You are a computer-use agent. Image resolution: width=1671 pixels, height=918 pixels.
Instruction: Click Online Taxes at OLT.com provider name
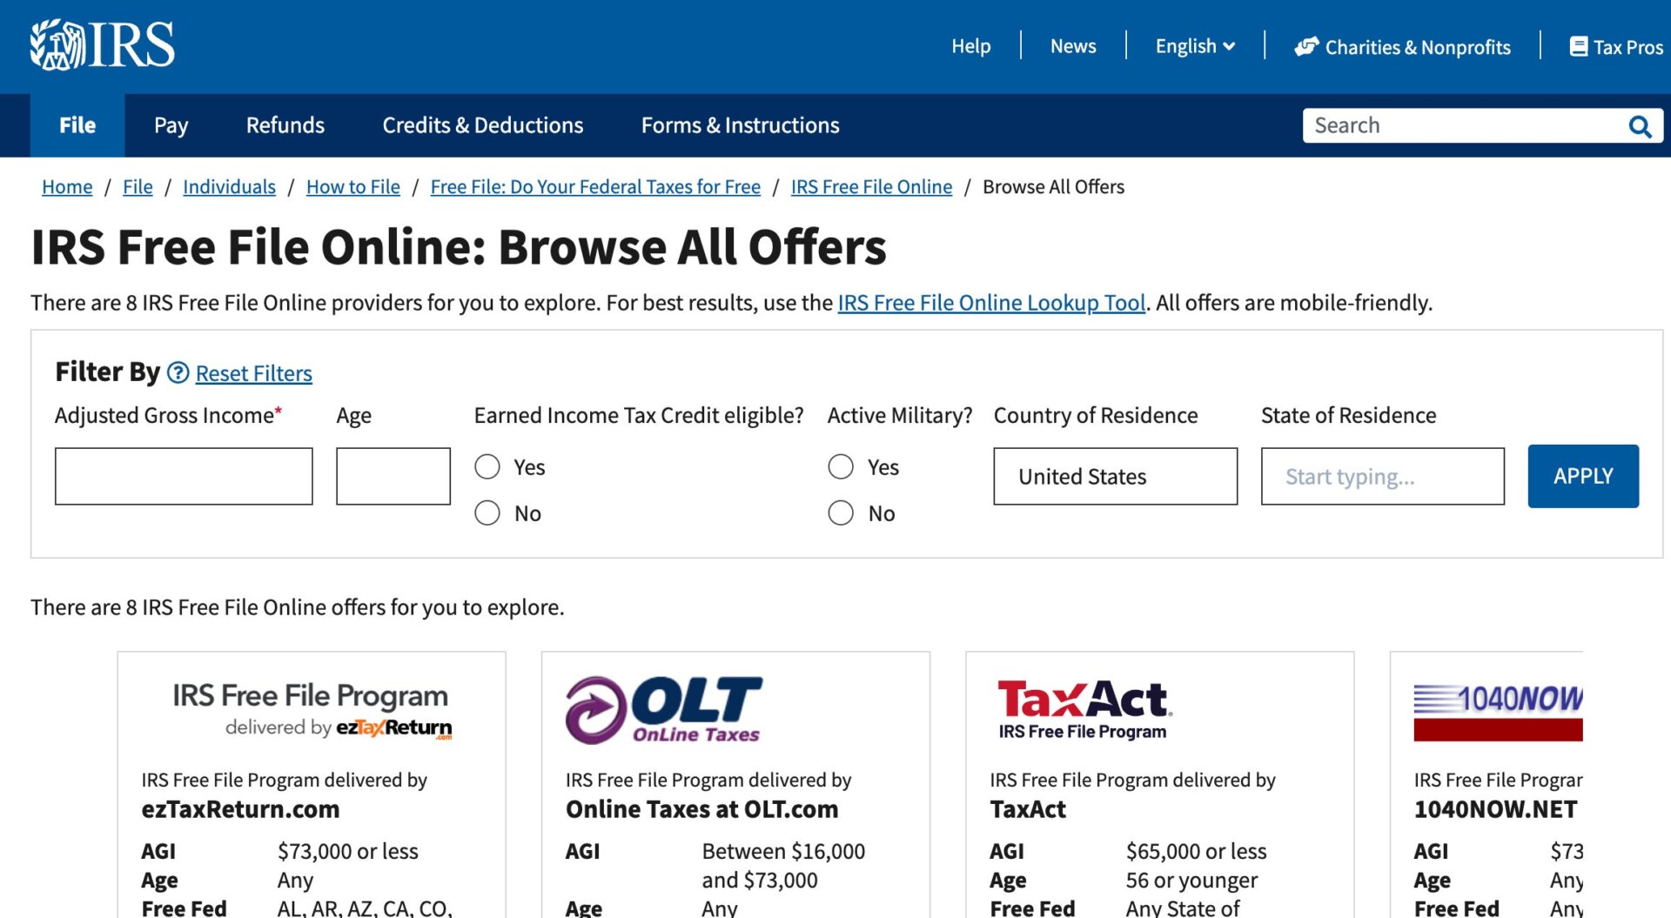pyautogui.click(x=701, y=809)
